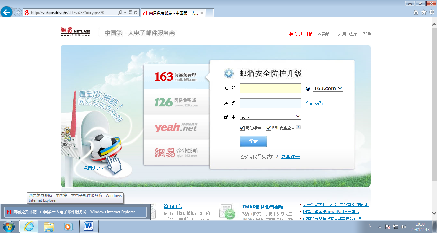The height and width of the screenshot is (233, 437).
Task: Click page scrollbar up arrow
Action: click(x=434, y=24)
